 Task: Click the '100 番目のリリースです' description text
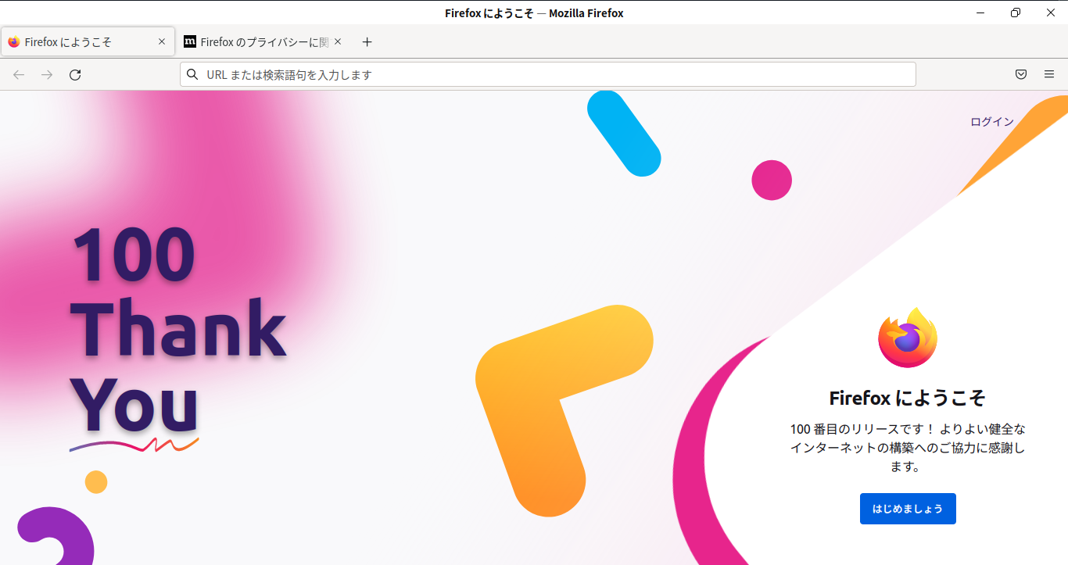click(908, 448)
